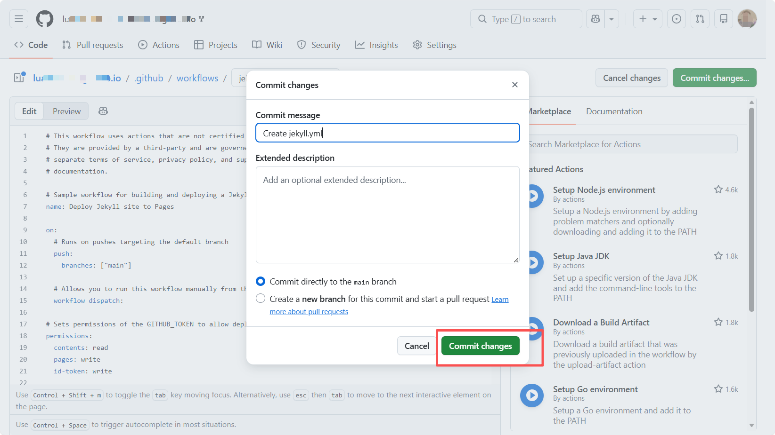Open the hamburger navigation menu

point(19,19)
